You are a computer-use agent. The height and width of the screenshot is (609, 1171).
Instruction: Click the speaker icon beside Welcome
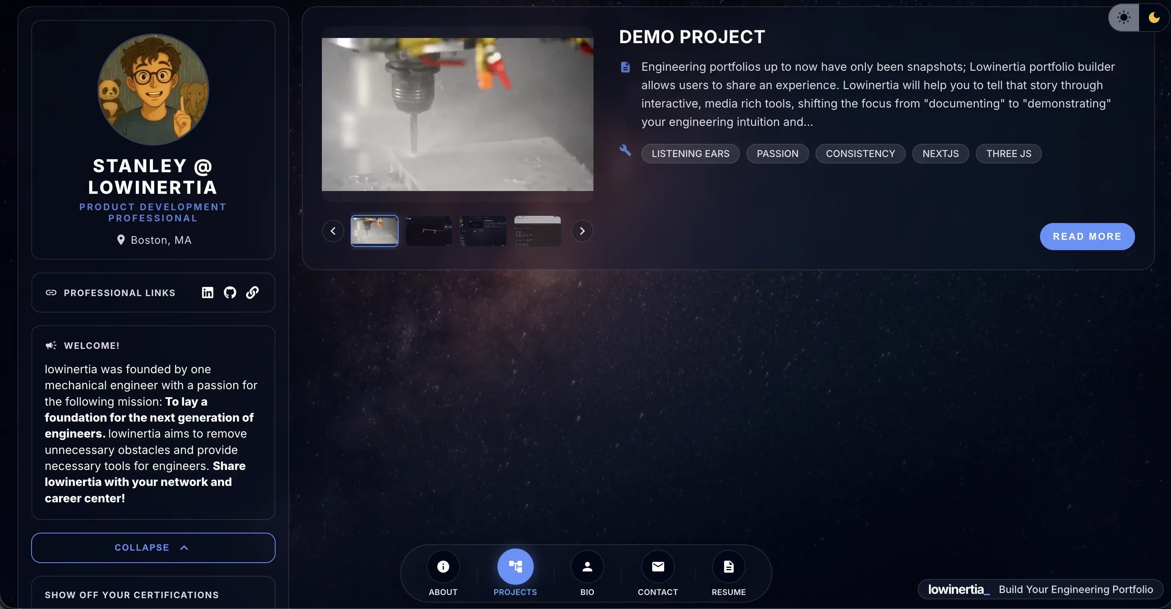click(50, 345)
